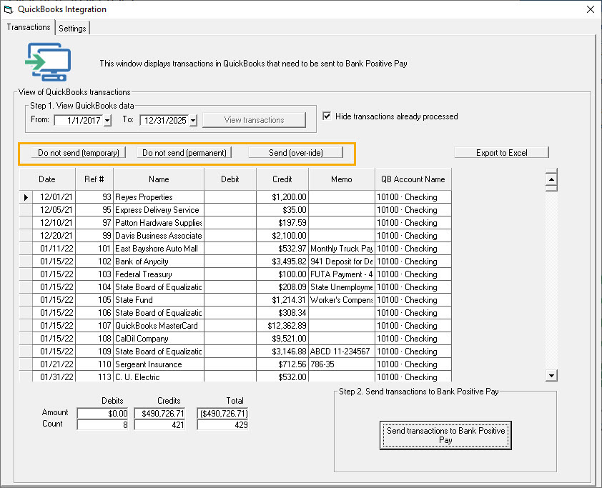Switch to the Settings tab

pyautogui.click(x=72, y=28)
